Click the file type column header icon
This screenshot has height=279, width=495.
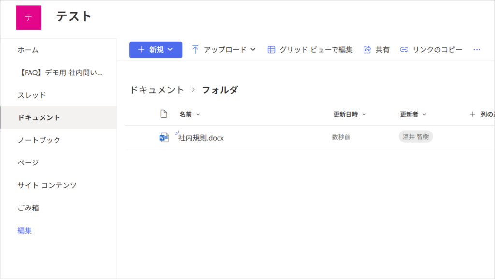click(163, 114)
